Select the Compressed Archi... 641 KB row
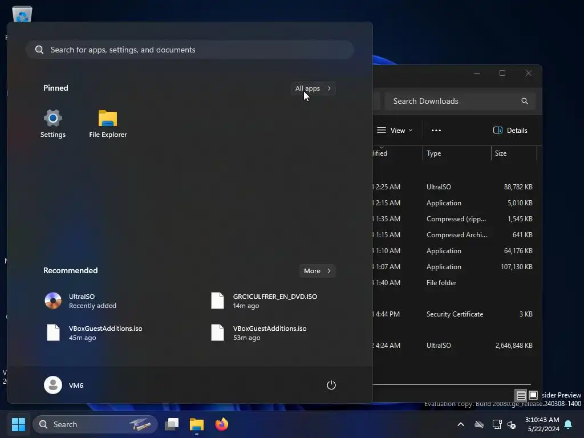 pos(455,235)
